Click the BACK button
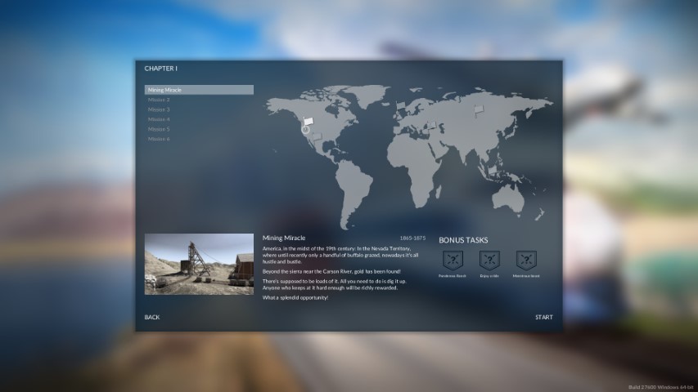Viewport: 698px width, 392px height. pos(152,318)
